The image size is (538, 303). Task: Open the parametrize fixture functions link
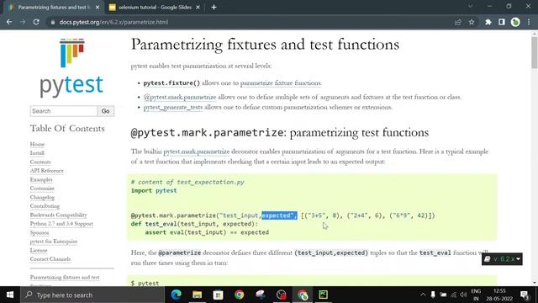coord(281,82)
